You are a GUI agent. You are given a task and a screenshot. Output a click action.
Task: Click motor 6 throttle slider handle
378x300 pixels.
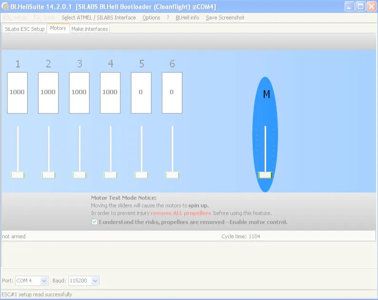(x=172, y=175)
